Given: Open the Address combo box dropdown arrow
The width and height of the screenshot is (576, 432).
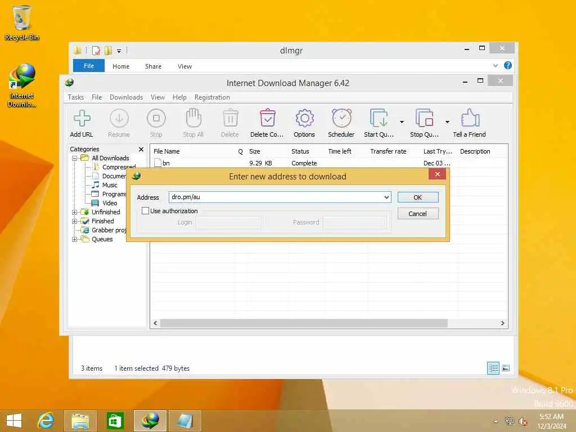Looking at the screenshot, I should click(x=386, y=197).
